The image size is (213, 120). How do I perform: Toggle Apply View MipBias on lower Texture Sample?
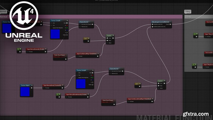click(x=77, y=78)
